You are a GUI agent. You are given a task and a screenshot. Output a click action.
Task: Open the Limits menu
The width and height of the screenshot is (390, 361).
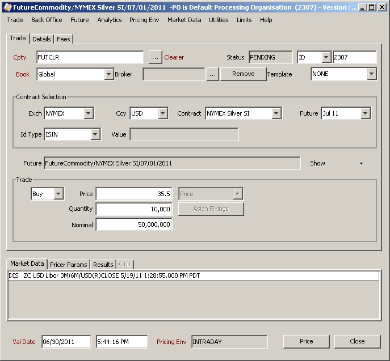[x=244, y=20]
